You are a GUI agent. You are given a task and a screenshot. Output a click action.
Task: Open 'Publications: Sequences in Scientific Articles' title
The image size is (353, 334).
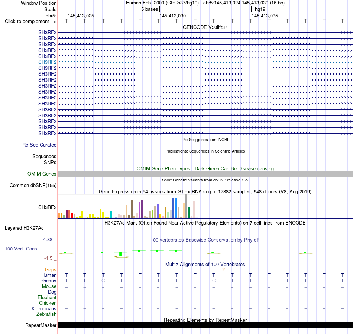pos(205,151)
